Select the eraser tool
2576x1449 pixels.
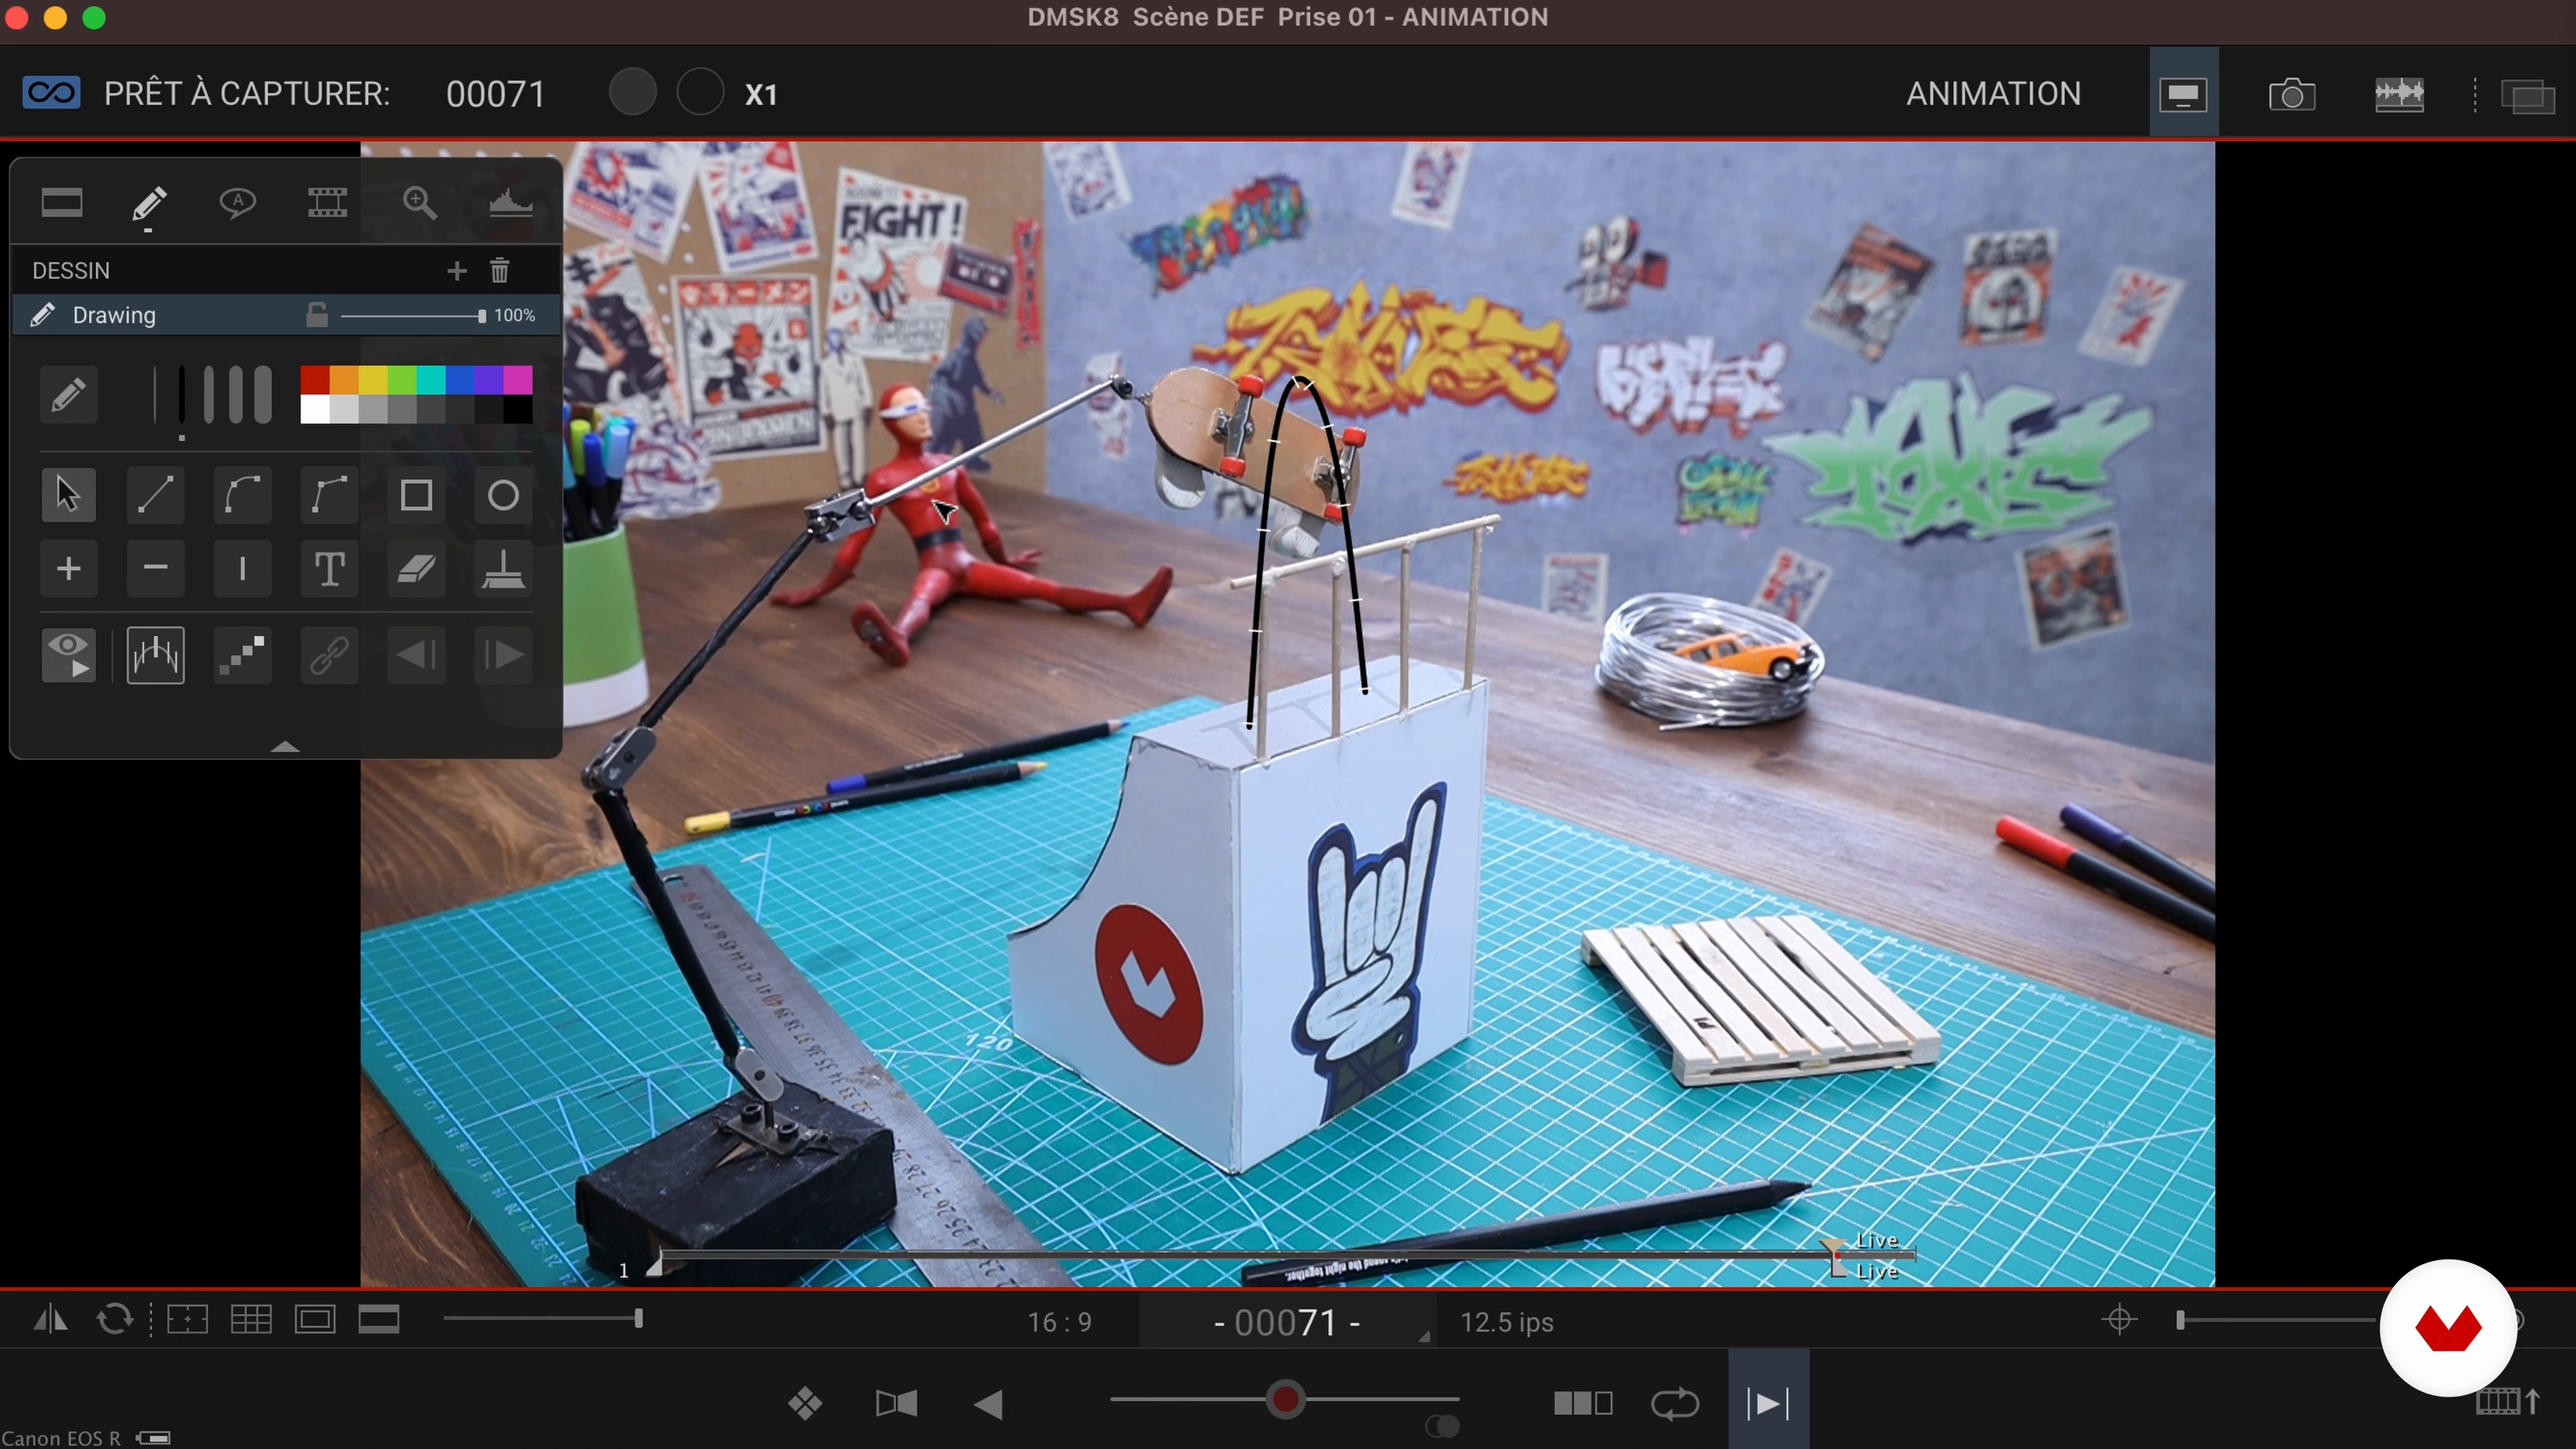416,569
